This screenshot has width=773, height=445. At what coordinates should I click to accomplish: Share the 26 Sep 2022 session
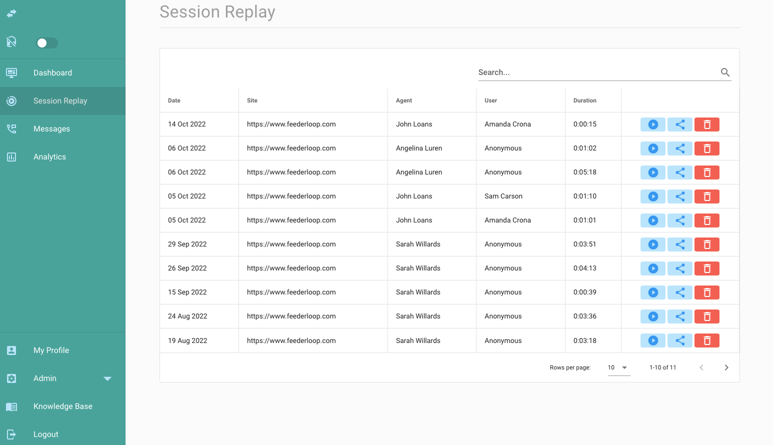click(x=680, y=268)
